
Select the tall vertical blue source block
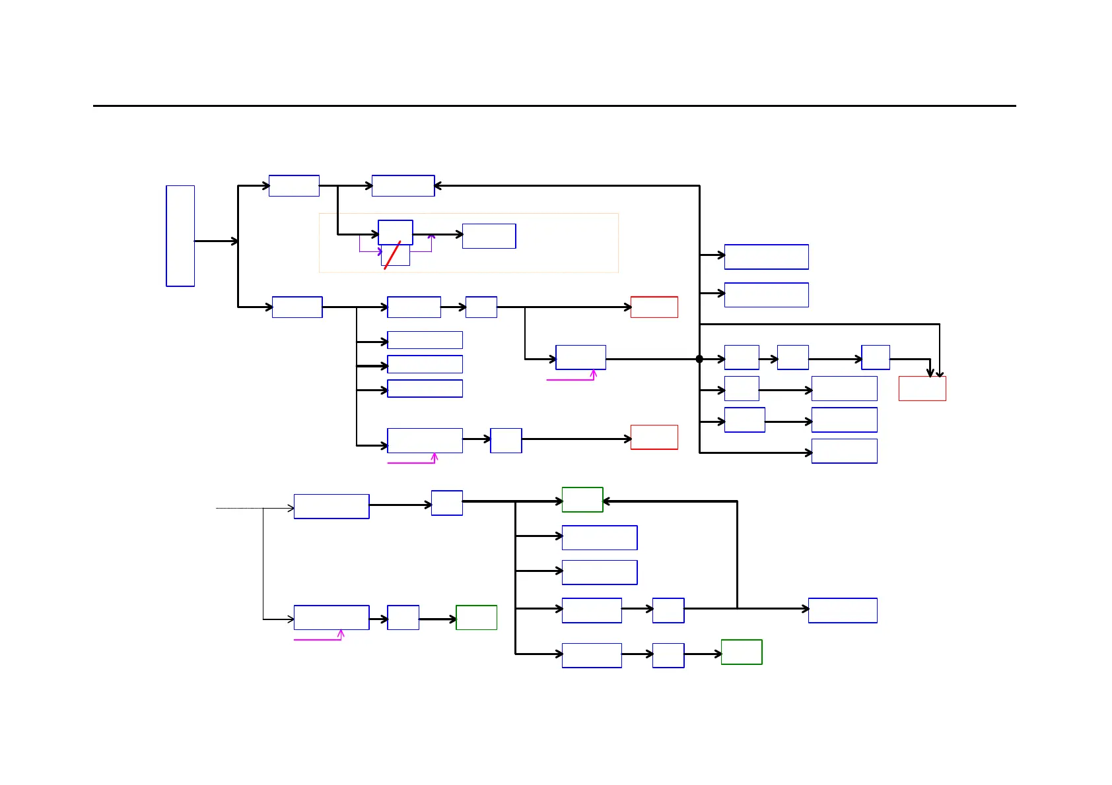tap(180, 236)
